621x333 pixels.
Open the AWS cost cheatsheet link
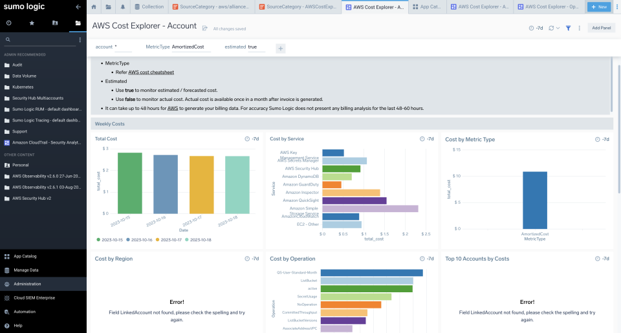151,72
